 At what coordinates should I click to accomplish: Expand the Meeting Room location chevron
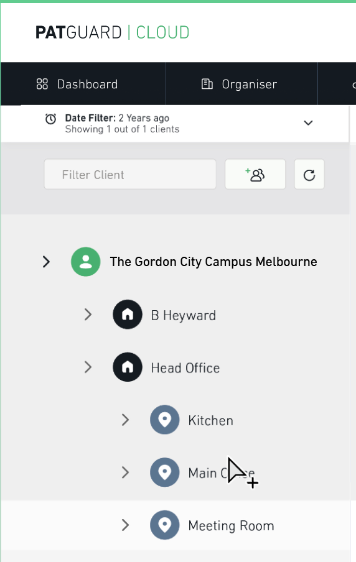tap(125, 525)
